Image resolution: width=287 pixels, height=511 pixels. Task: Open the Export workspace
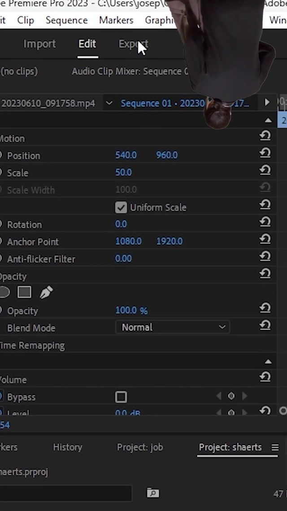[x=133, y=44]
